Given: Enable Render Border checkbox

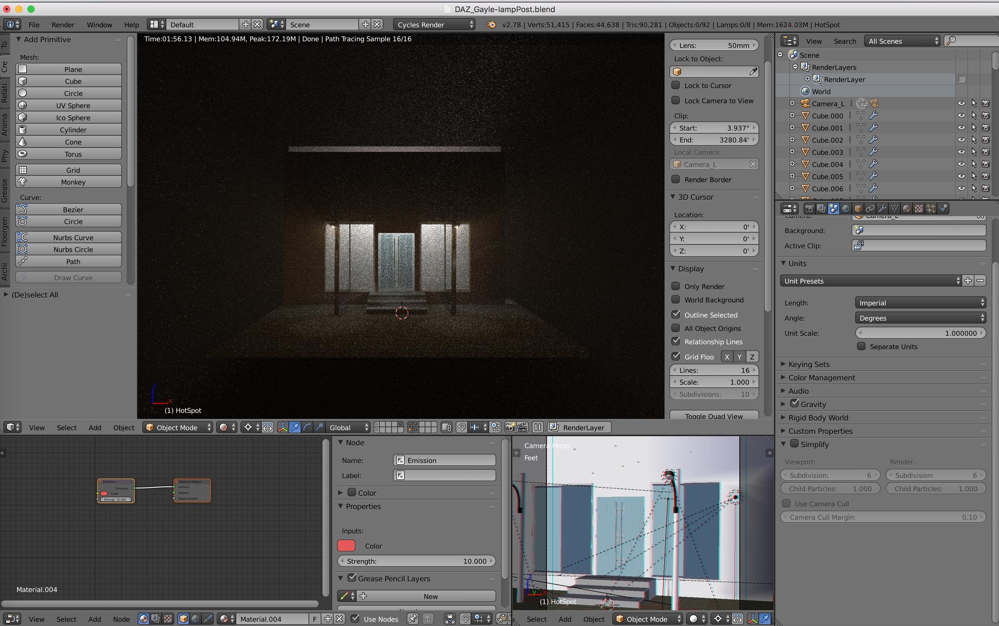Looking at the screenshot, I should [x=675, y=179].
